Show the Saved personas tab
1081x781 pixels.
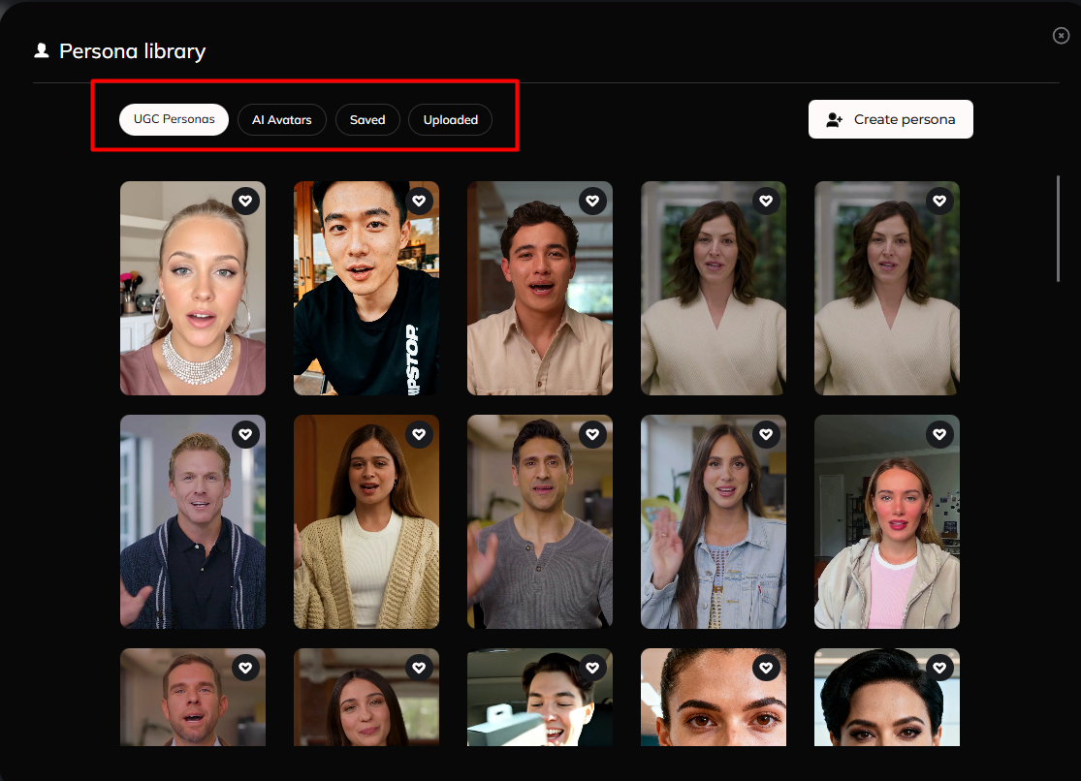pos(367,120)
